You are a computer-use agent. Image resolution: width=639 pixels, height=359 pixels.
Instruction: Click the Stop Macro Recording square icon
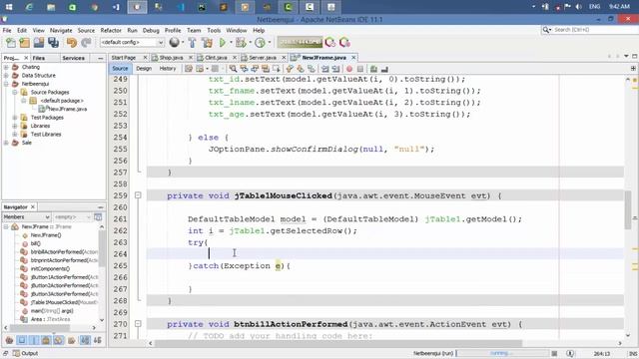coord(360,69)
